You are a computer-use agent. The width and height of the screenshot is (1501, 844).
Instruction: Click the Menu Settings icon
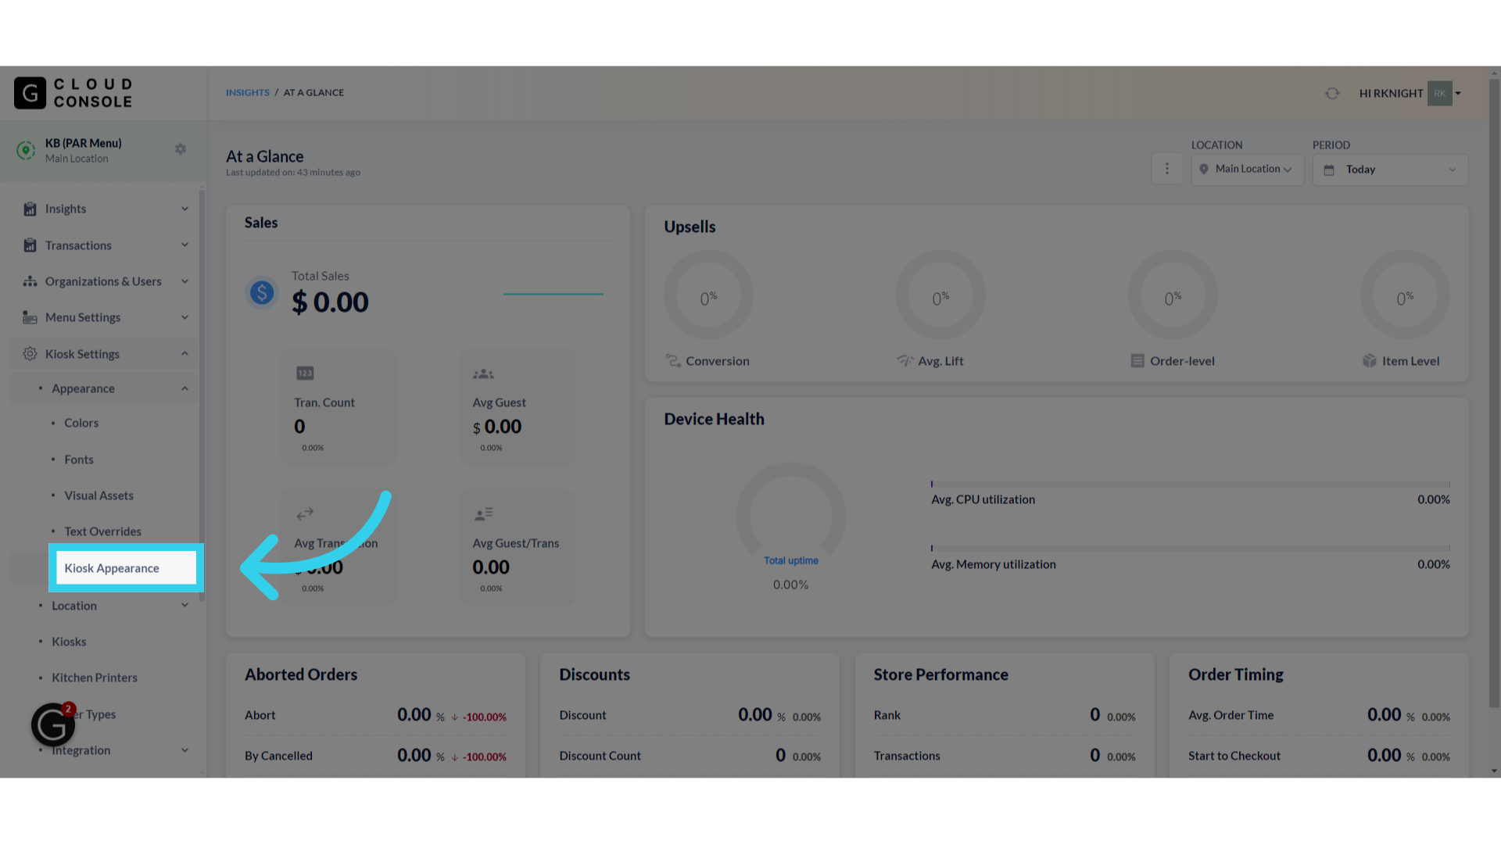coord(30,317)
